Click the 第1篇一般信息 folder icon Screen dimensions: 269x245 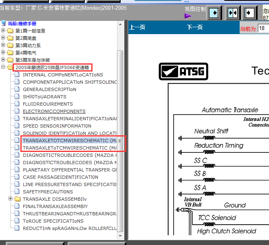10,31
